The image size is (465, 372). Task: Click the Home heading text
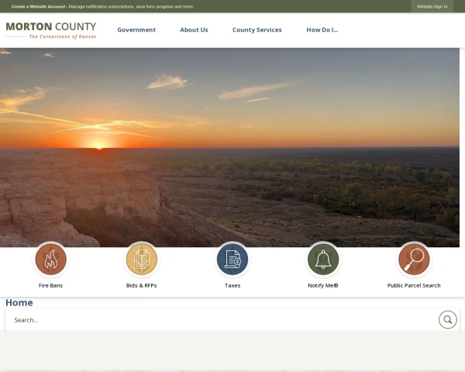click(19, 302)
